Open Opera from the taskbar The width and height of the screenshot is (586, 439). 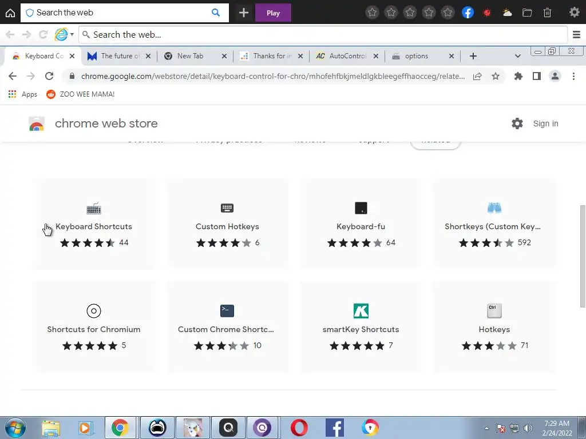[299, 428]
